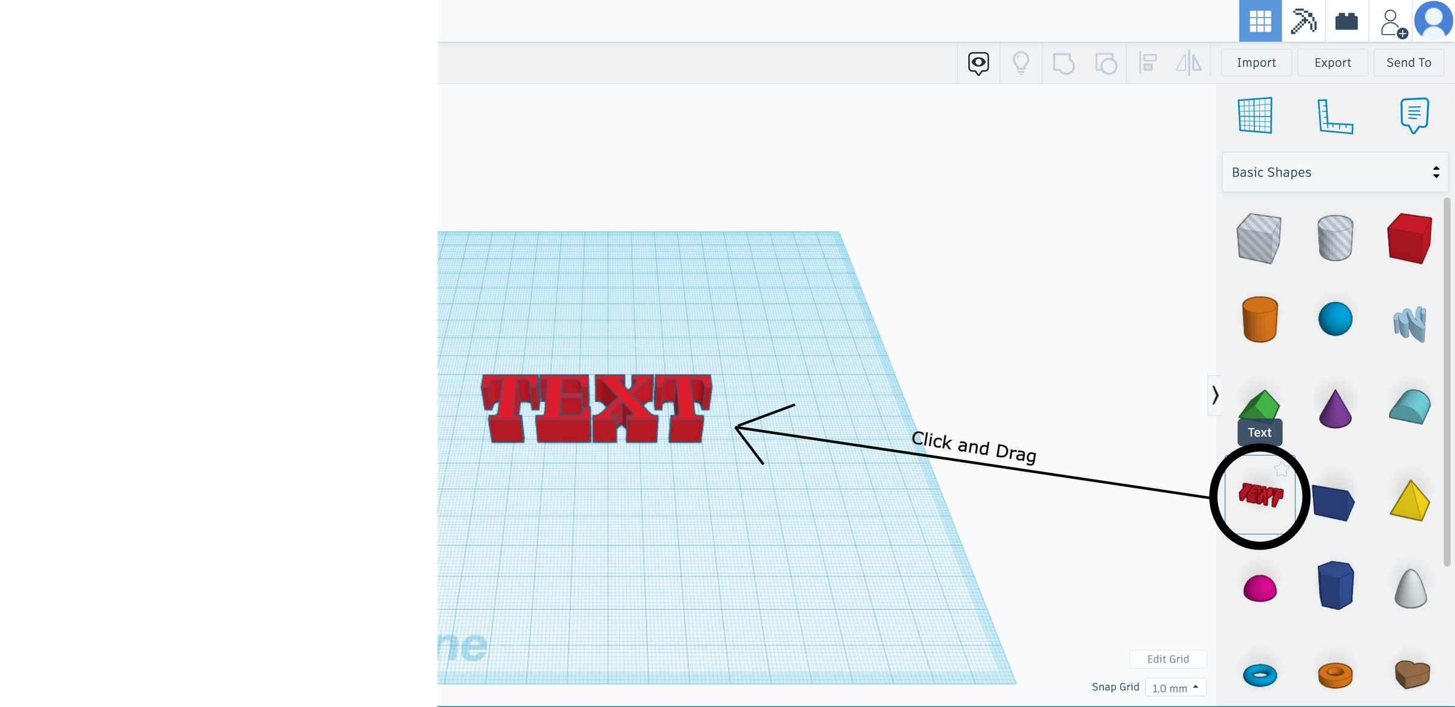
Task: Toggle show all hidden objects lightbulb
Action: coord(1021,62)
